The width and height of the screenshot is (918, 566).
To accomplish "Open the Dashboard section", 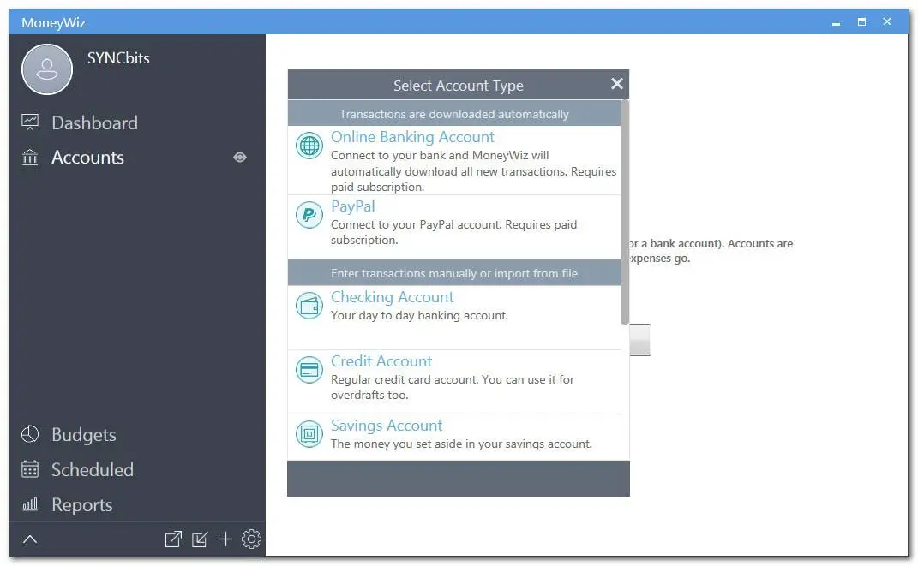I will pyautogui.click(x=94, y=122).
